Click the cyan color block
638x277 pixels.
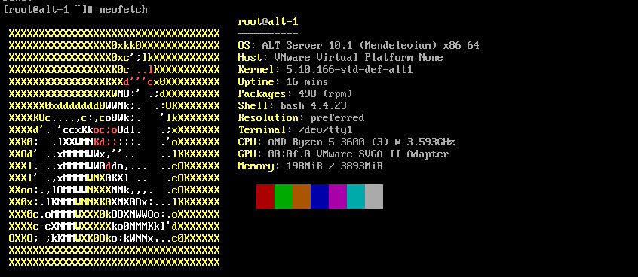point(356,196)
